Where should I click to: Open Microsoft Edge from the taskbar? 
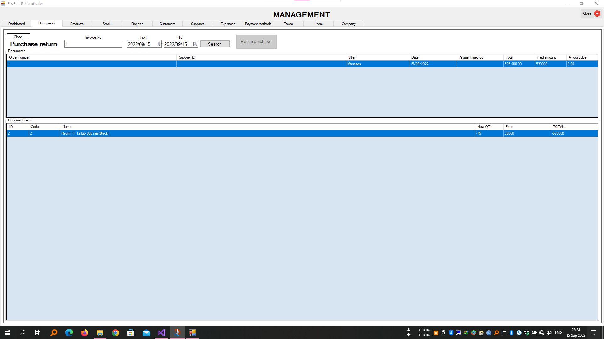(x=69, y=333)
